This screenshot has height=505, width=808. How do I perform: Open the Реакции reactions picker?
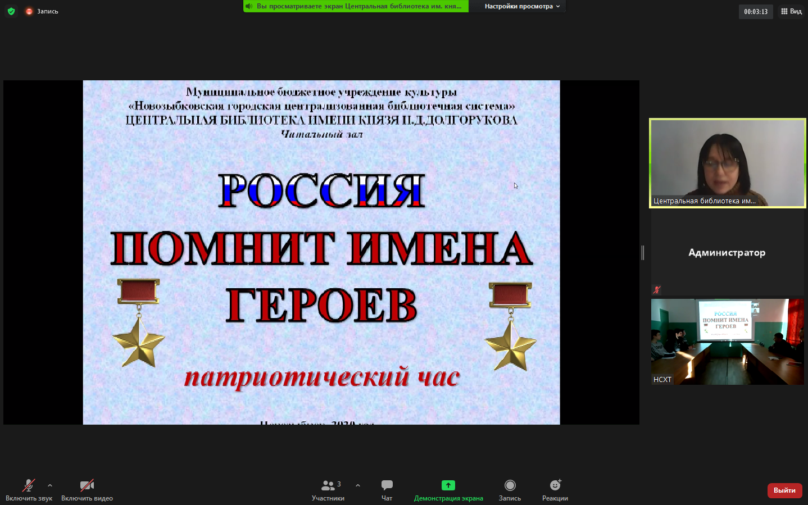[555, 489]
